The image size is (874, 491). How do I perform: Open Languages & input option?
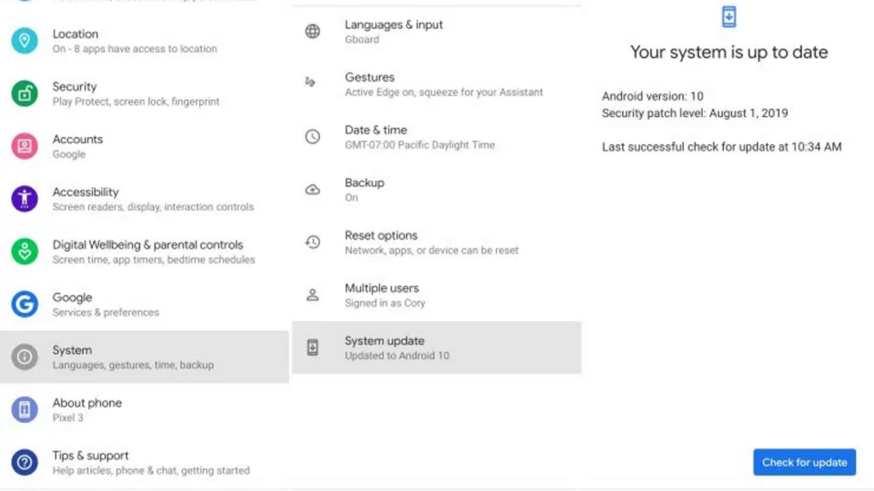pos(436,32)
